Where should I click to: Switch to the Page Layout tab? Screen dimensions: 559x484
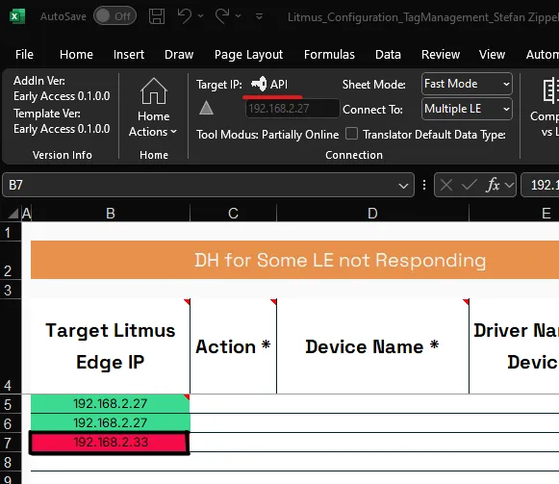pyautogui.click(x=248, y=55)
